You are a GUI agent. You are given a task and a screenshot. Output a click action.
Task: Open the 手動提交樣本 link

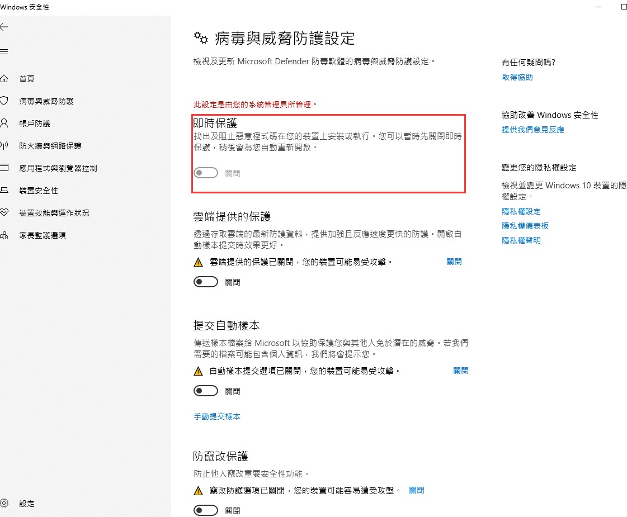tap(217, 416)
